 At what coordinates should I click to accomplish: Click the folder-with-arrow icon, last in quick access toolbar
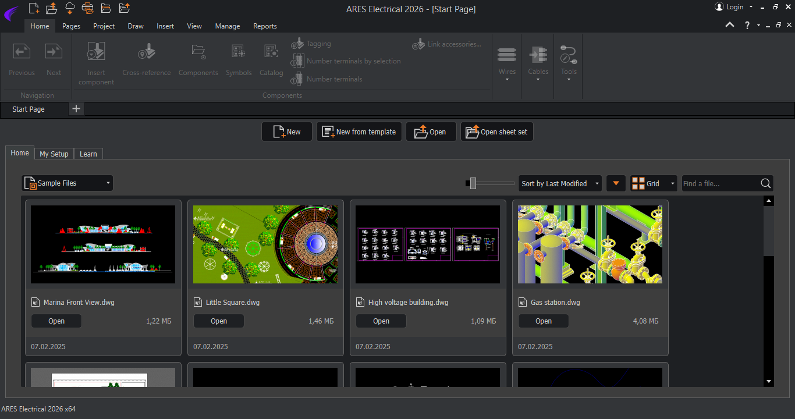[x=124, y=8]
